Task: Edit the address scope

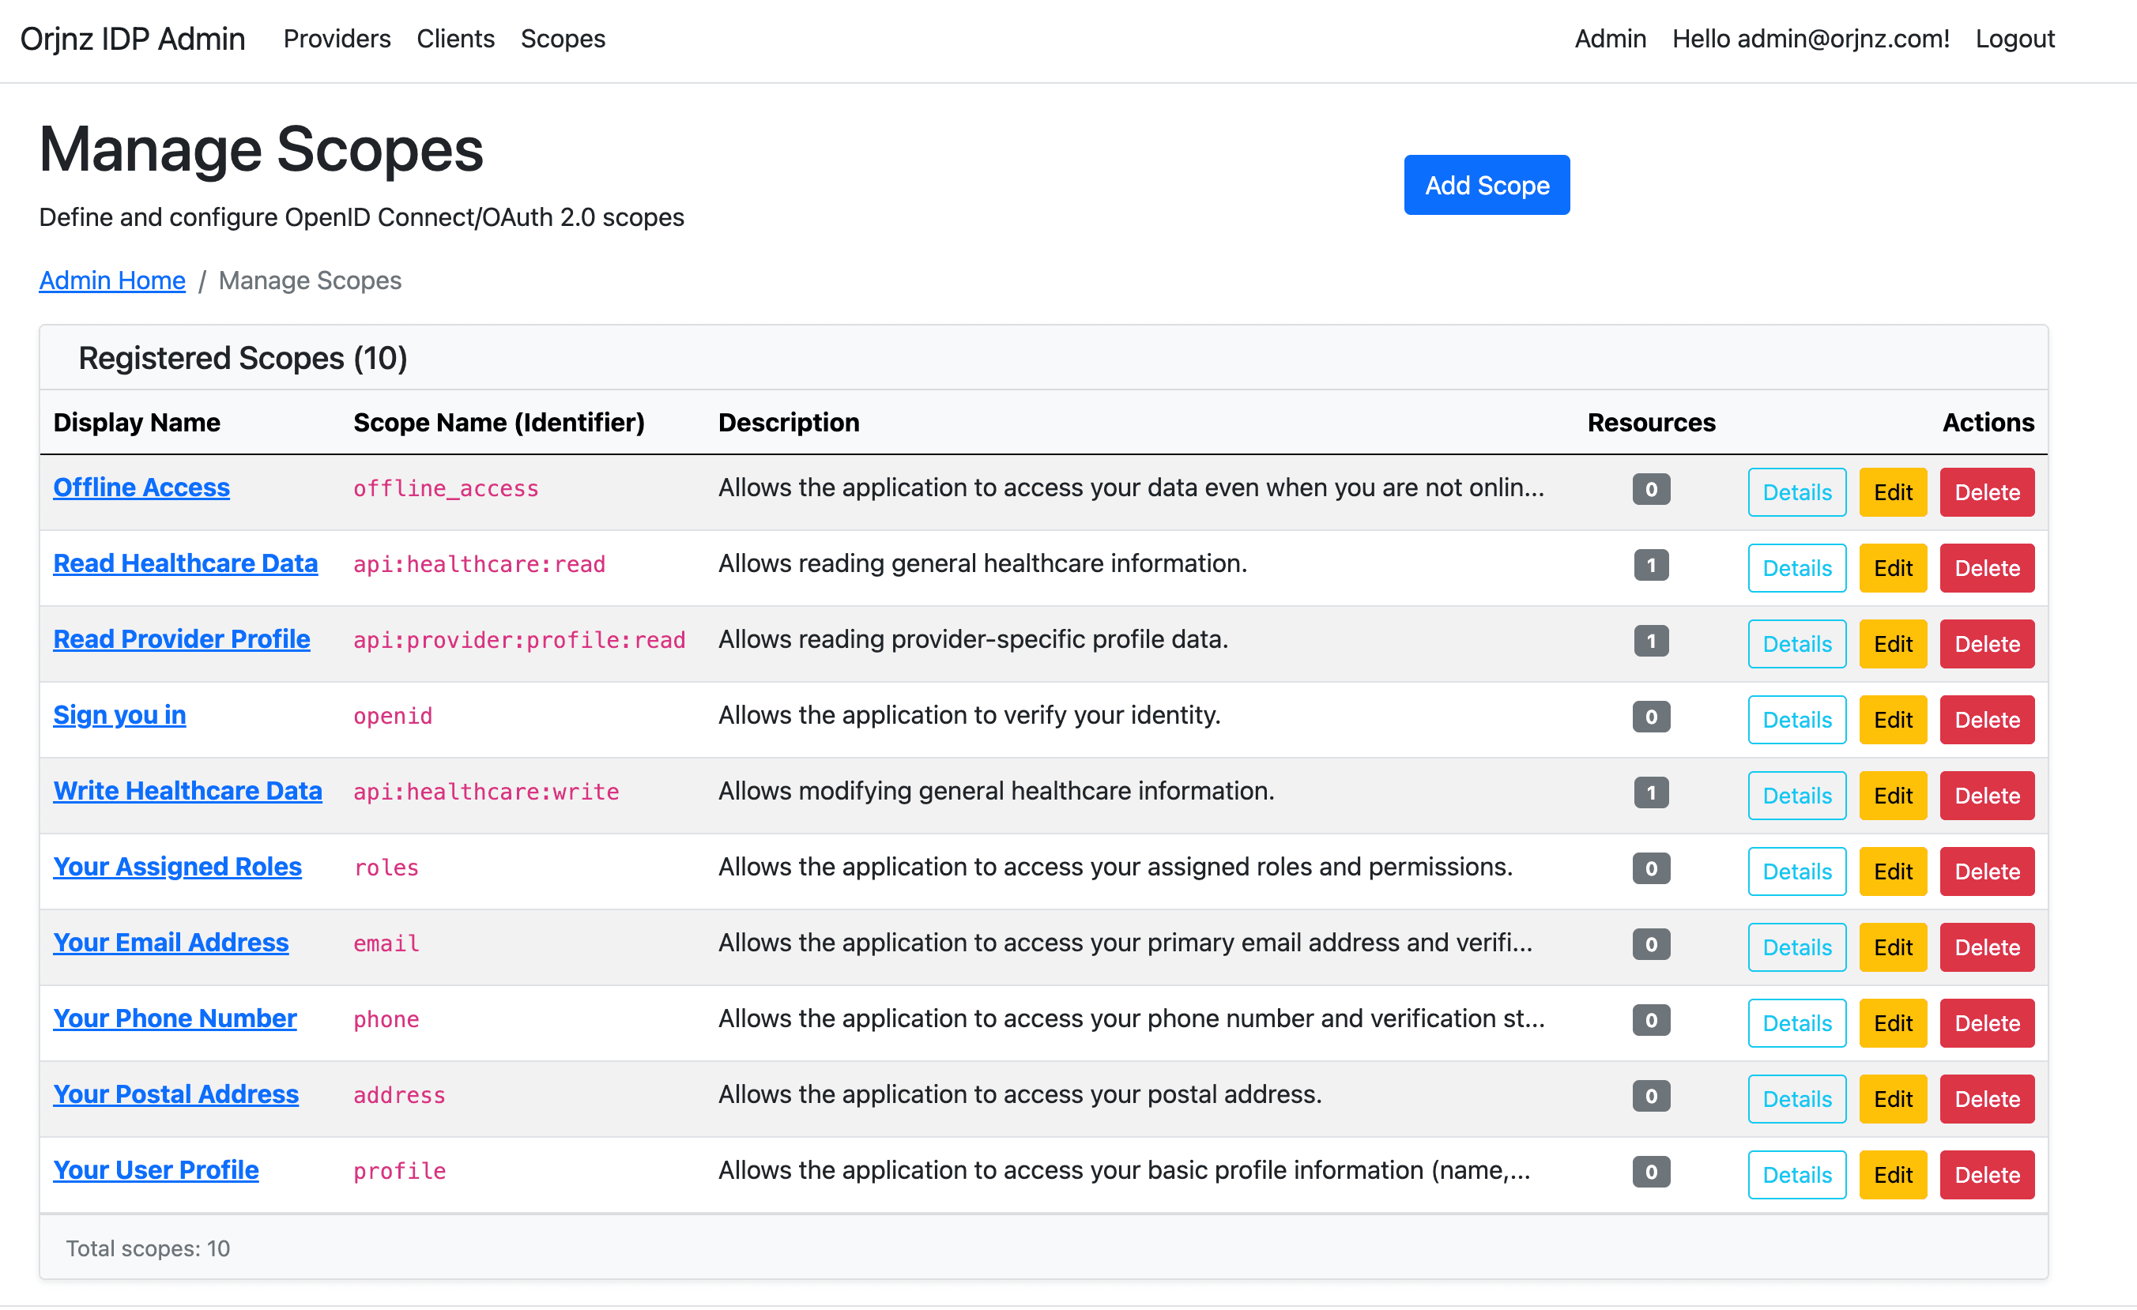Action: click(1893, 1099)
